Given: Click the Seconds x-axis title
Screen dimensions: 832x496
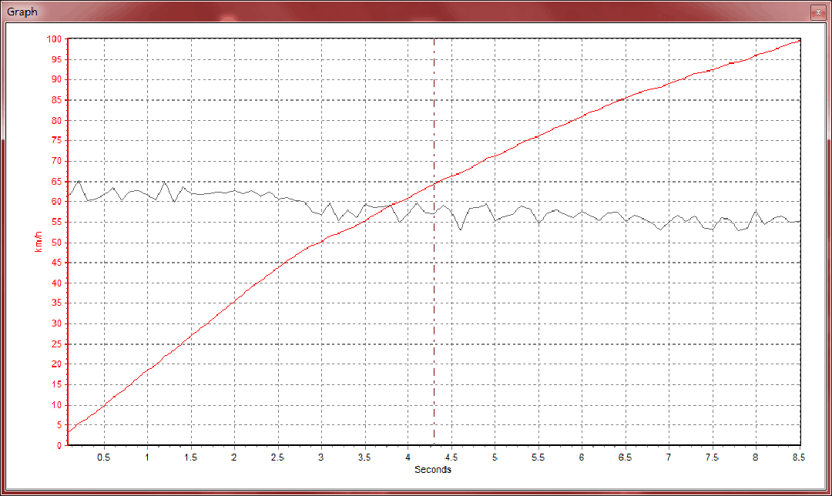Looking at the screenshot, I should click(432, 470).
